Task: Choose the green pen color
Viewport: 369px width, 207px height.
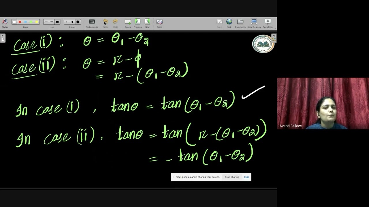Action: [31, 22]
